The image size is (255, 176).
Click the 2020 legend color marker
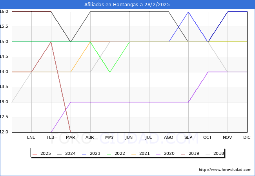[158, 154]
